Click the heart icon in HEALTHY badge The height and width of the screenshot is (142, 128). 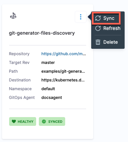(14, 121)
